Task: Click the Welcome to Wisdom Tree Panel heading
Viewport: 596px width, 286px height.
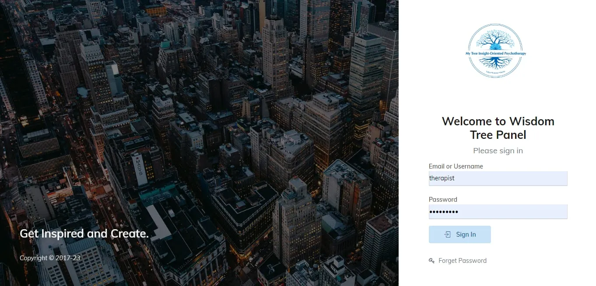Action: click(x=498, y=128)
